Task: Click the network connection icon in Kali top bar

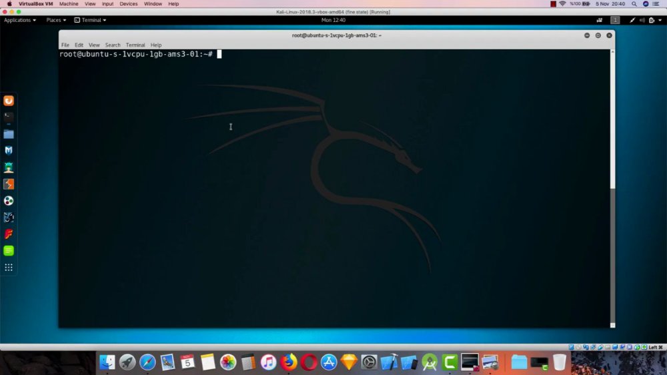Action: pos(632,20)
